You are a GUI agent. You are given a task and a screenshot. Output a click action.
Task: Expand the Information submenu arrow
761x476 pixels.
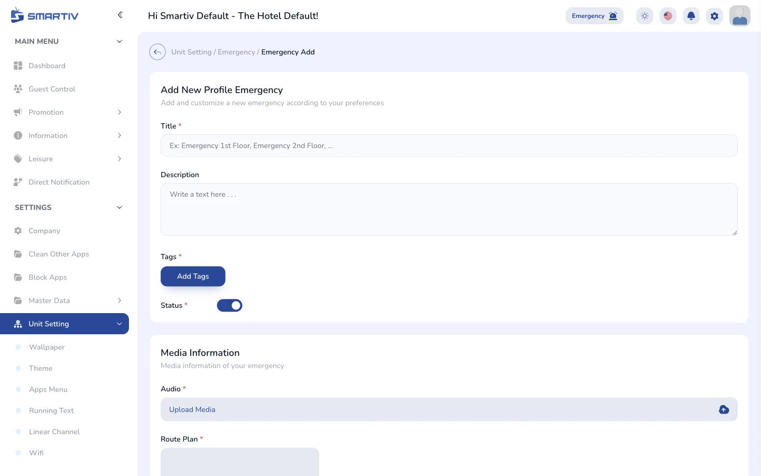(119, 135)
